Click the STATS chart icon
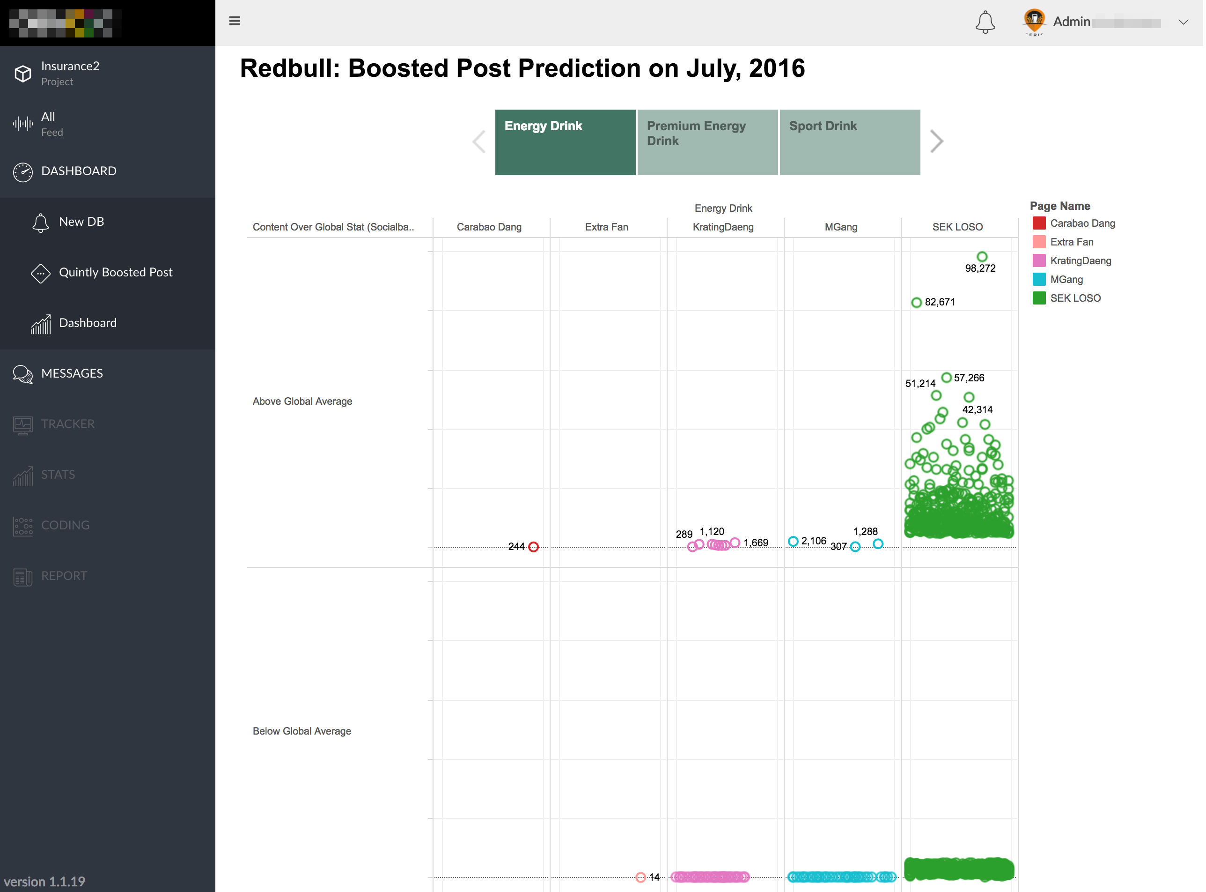Image resolution: width=1206 pixels, height=892 pixels. (22, 476)
